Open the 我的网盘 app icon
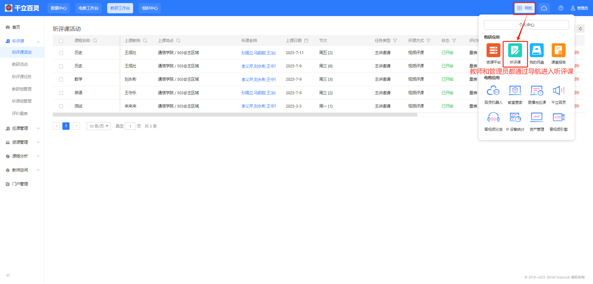593x284 pixels. coord(536,50)
